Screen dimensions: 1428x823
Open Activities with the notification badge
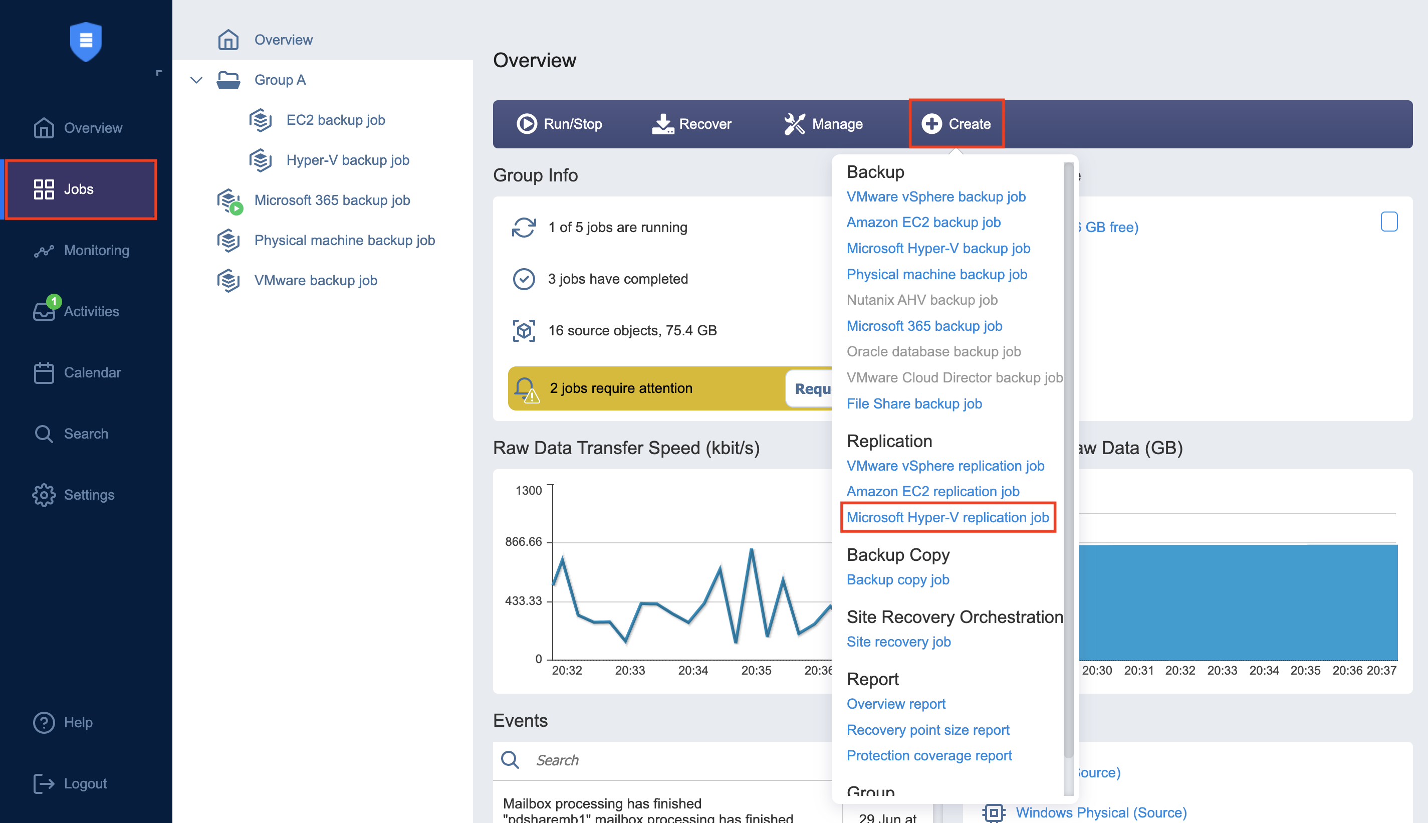click(76, 310)
